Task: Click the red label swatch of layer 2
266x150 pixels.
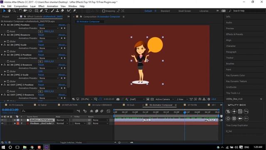Action: click(x=18, y=123)
